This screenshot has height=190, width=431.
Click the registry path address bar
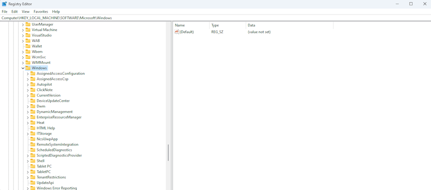[x=215, y=18]
